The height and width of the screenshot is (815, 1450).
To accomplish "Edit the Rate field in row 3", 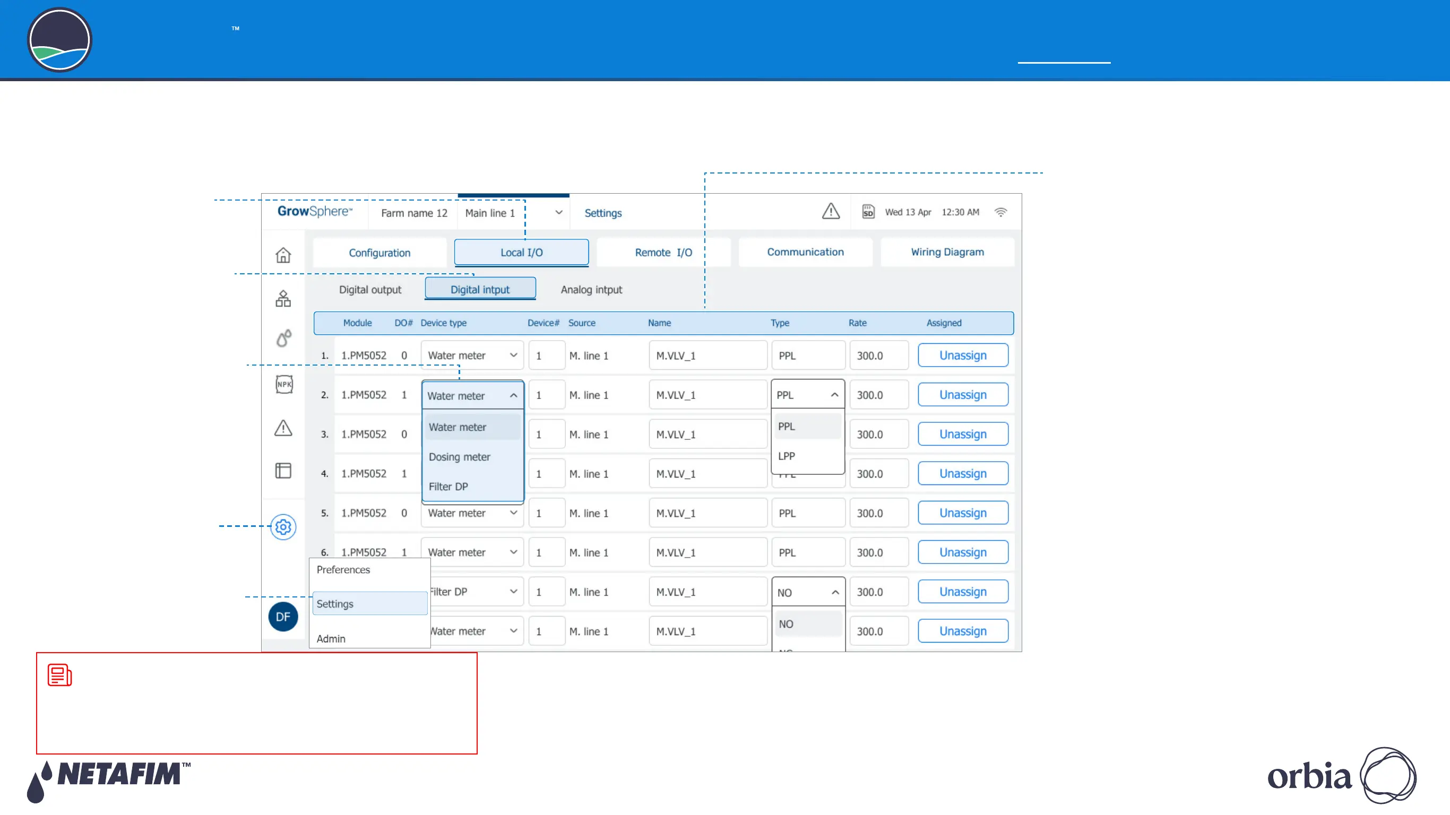I will pos(879,434).
